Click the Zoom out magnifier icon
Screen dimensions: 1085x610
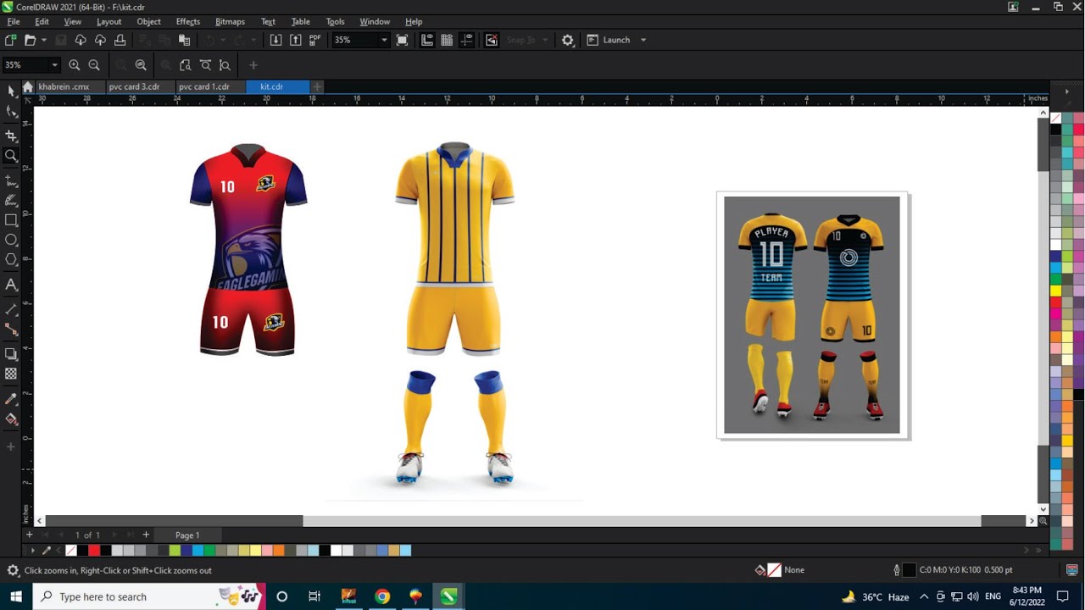tap(94, 65)
